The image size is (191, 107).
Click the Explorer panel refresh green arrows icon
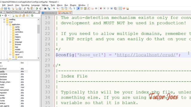[32, 15]
